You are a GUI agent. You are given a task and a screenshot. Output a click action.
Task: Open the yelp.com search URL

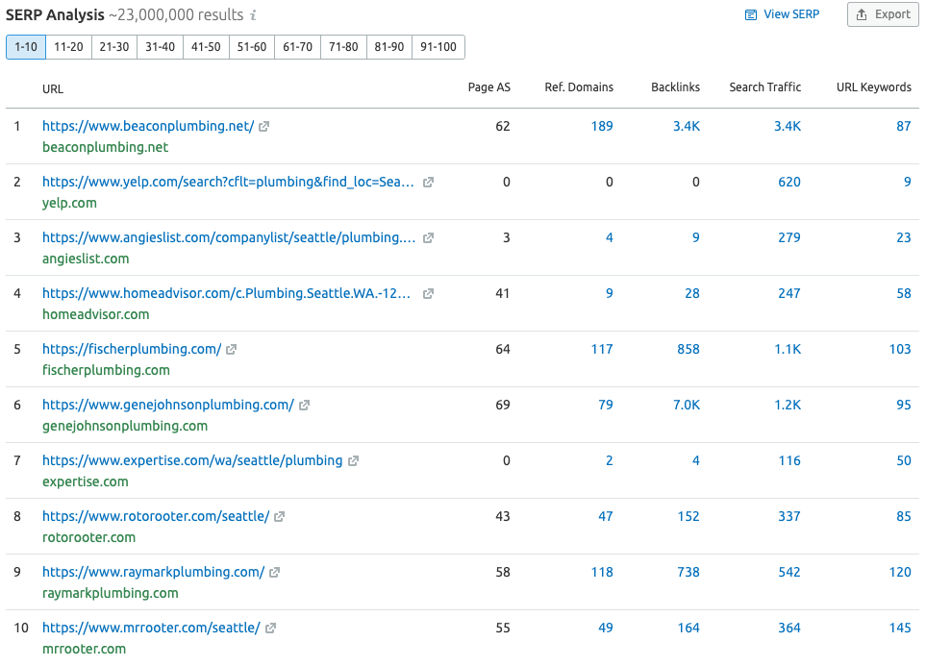(228, 182)
